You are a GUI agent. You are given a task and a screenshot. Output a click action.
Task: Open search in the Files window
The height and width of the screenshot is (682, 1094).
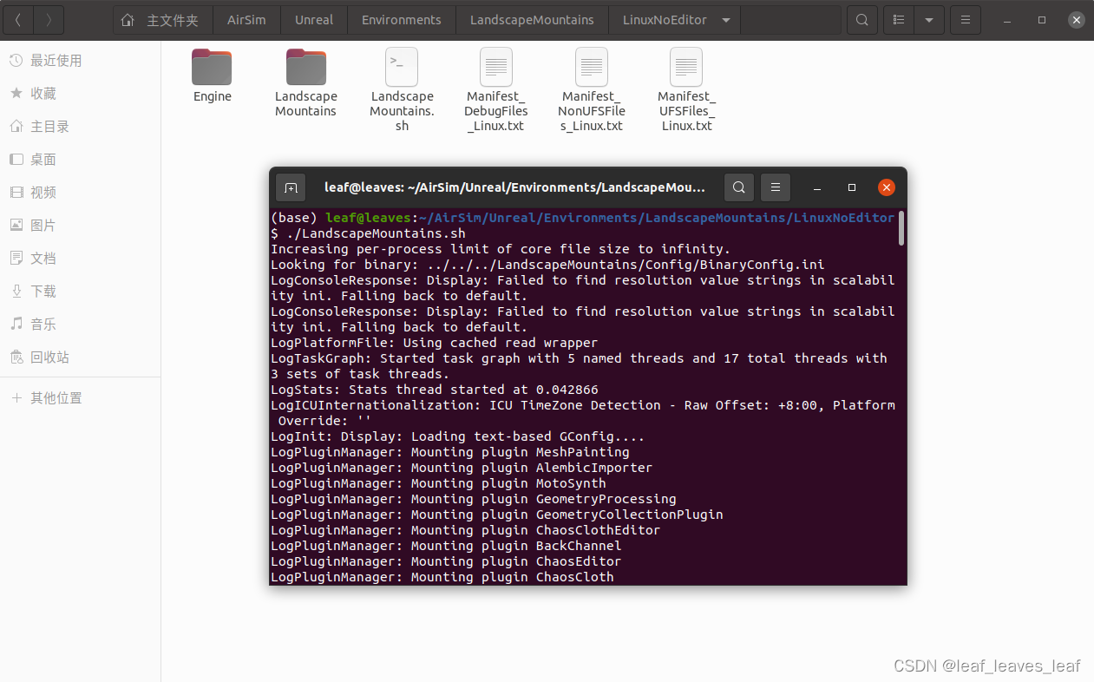pos(861,20)
